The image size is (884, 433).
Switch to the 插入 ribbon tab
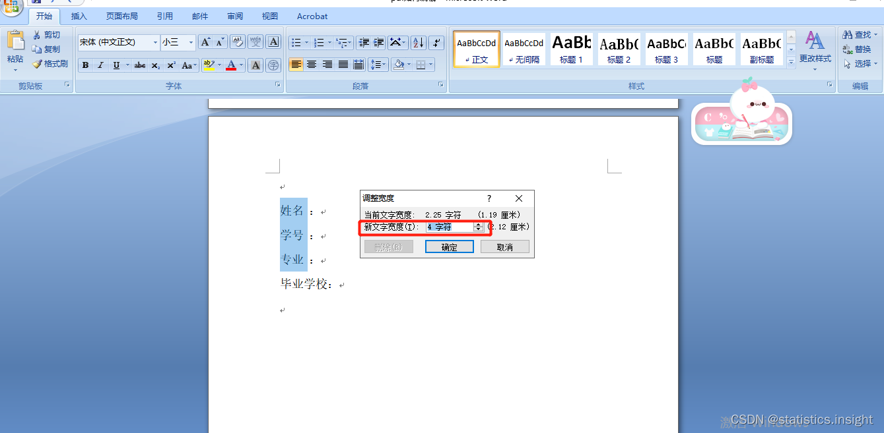click(x=79, y=16)
